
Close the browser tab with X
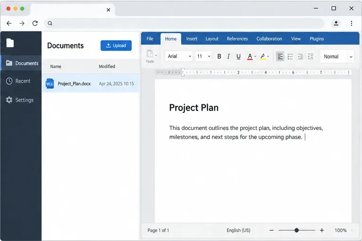click(x=108, y=10)
